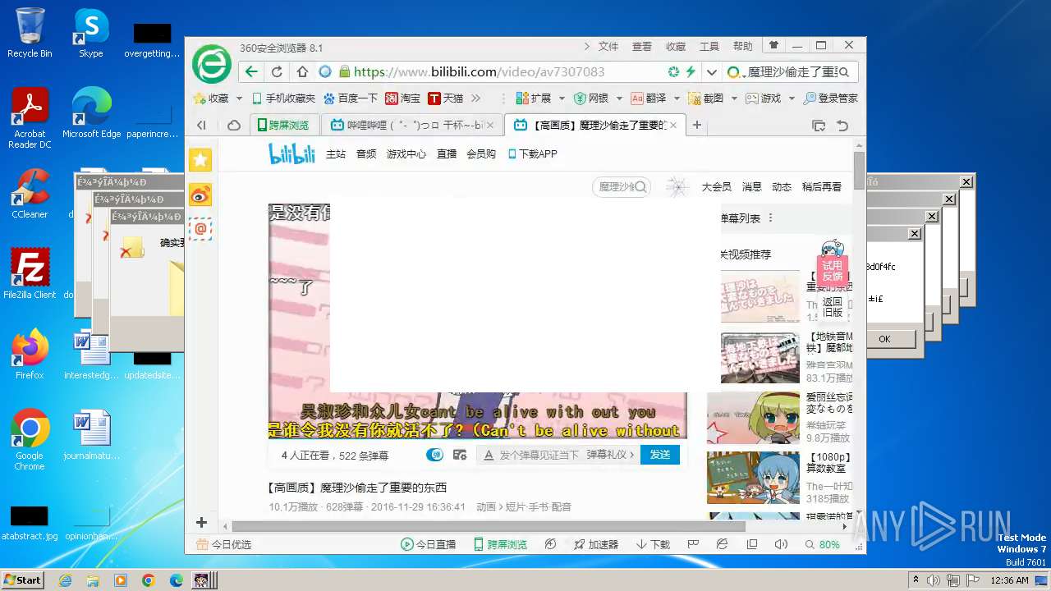Expand the 网银 dropdown arrow

click(x=619, y=98)
